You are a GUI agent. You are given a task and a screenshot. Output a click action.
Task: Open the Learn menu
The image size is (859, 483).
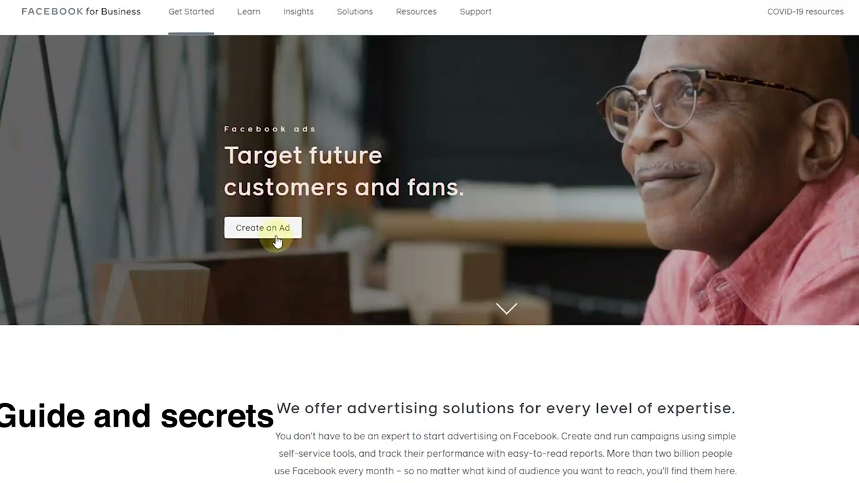248,11
